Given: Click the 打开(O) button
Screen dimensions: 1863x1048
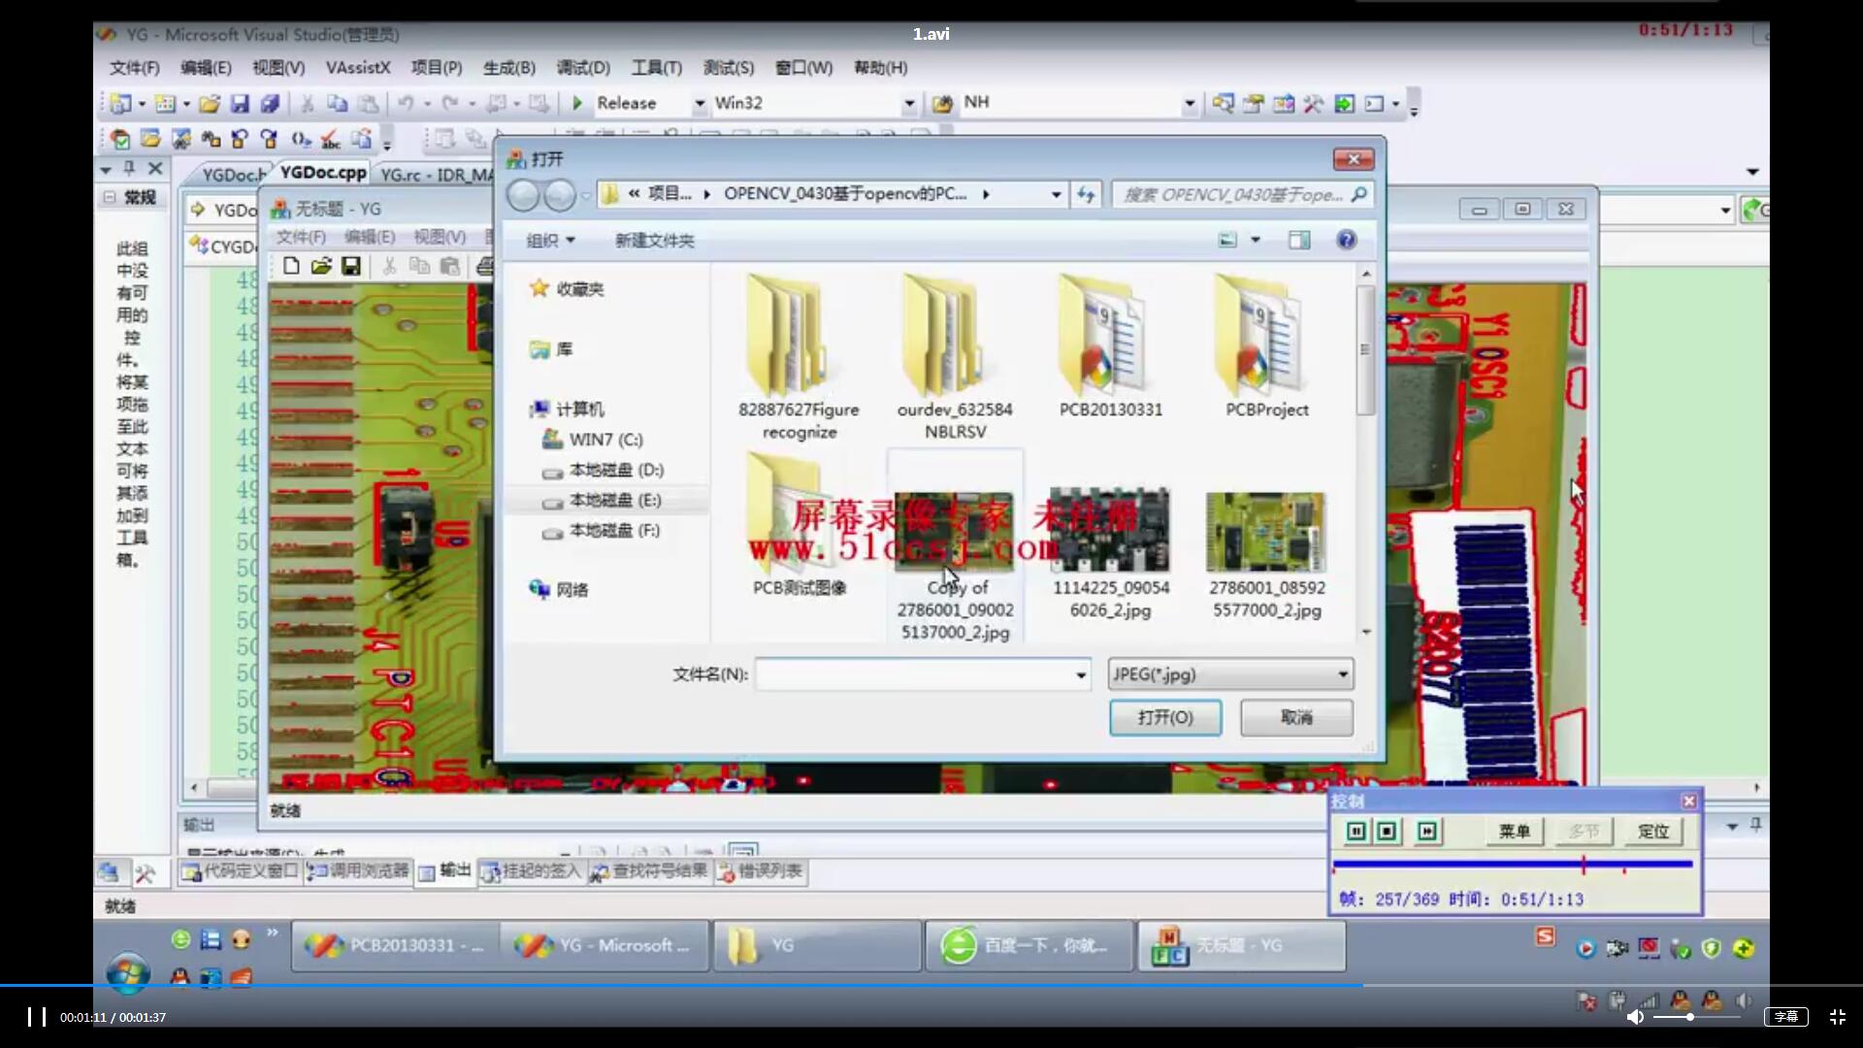Looking at the screenshot, I should pos(1165,718).
